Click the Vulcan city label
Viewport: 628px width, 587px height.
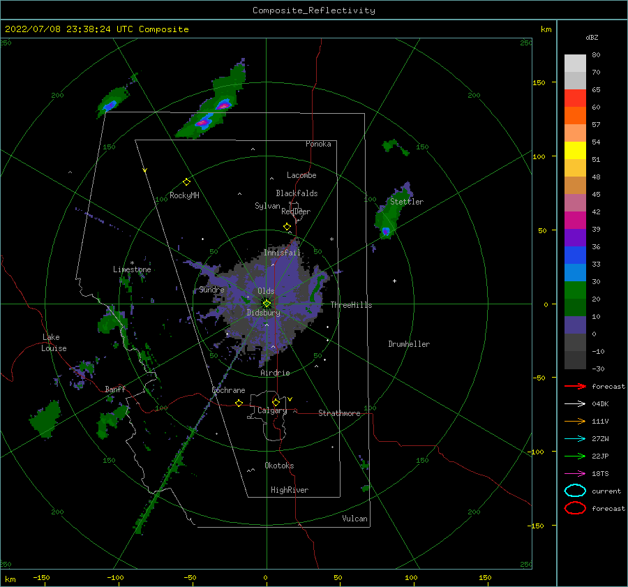(355, 519)
